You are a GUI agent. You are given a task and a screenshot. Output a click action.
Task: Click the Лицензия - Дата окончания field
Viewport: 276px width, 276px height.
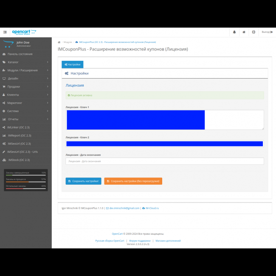pyautogui.click(x=165, y=161)
